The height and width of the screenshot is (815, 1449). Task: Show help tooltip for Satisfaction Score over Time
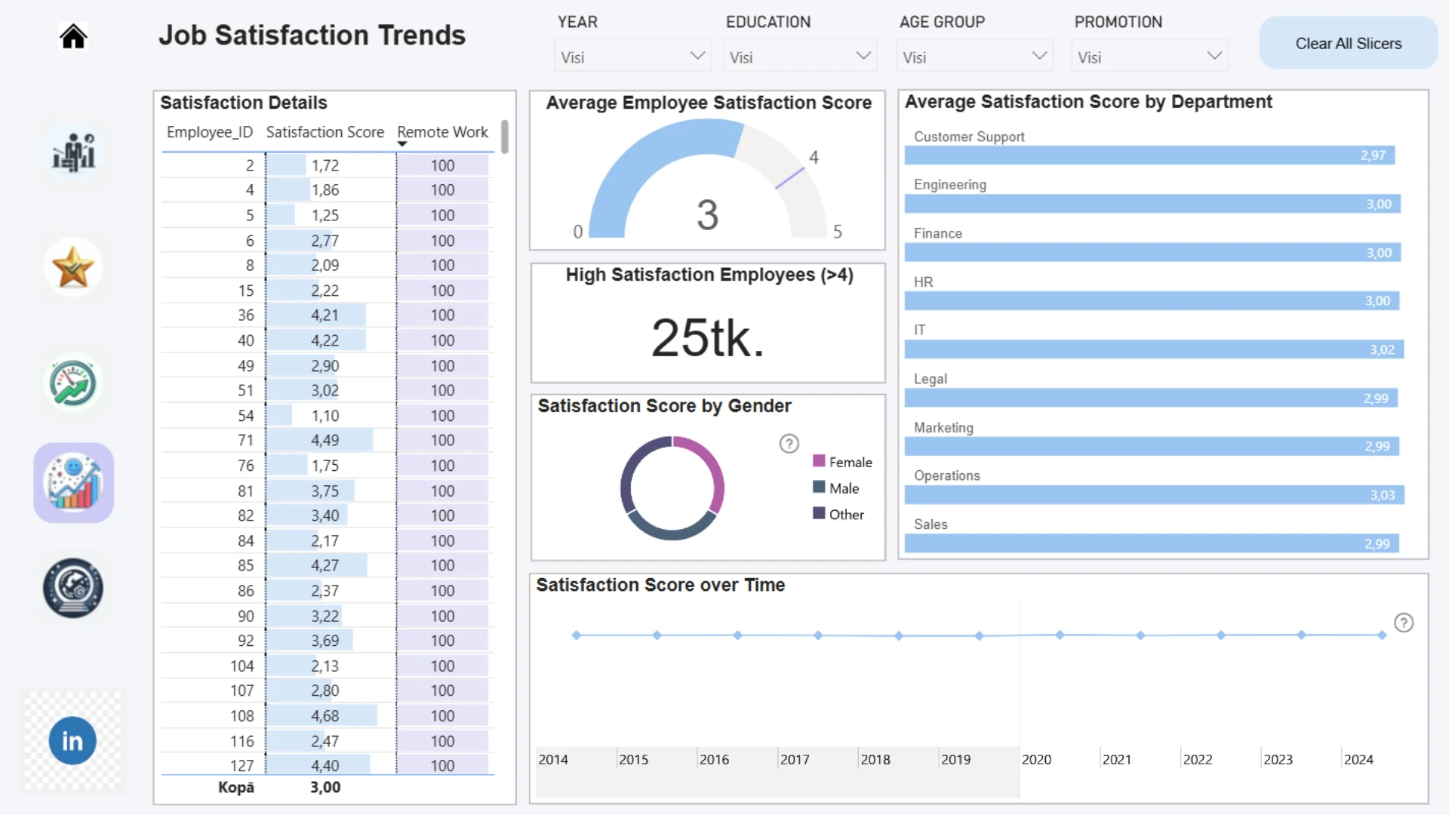tap(1404, 623)
